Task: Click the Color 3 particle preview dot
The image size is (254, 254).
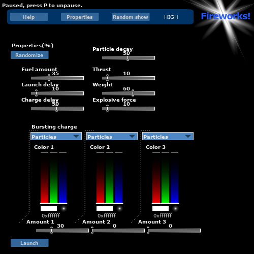Action: [175, 208]
